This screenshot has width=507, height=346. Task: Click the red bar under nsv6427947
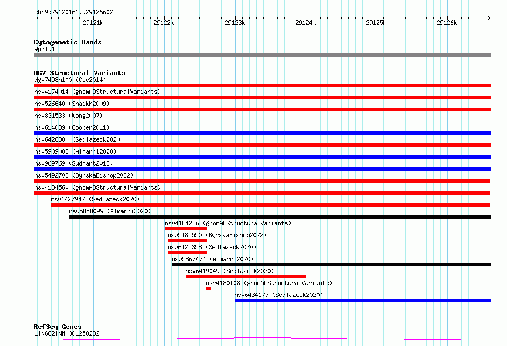pos(271,205)
